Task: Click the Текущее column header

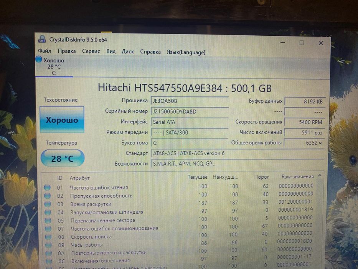Action: coord(197,177)
